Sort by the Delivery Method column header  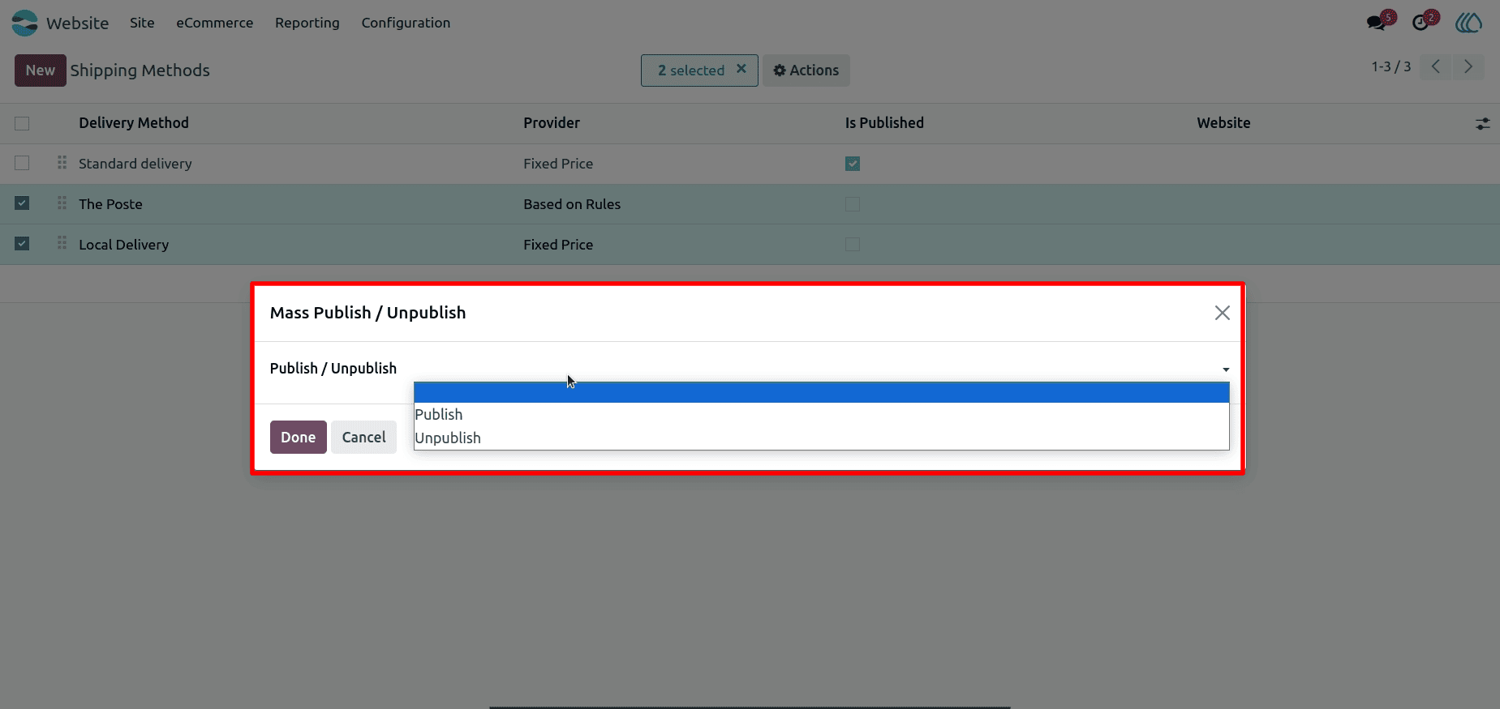134,123
